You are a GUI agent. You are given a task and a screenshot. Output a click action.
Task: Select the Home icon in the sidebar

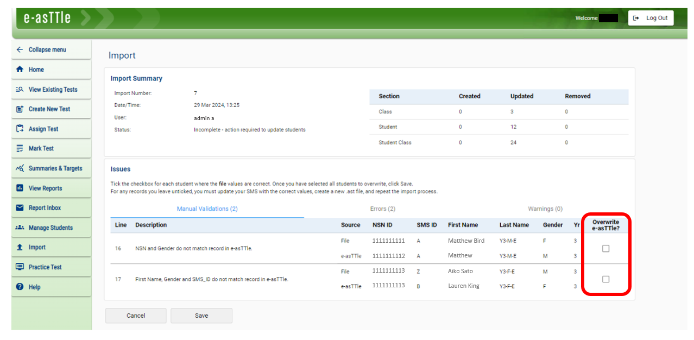20,70
